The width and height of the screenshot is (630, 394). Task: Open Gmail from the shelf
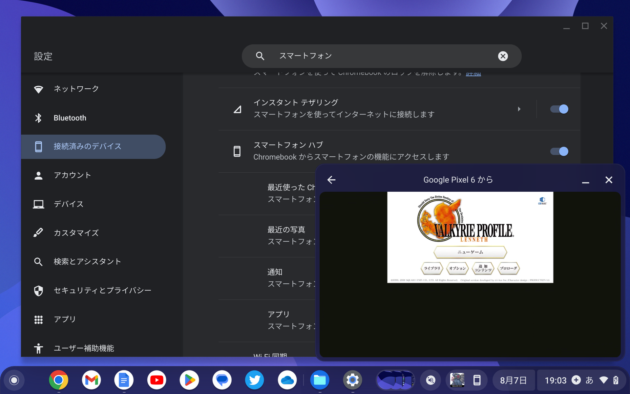click(91, 380)
